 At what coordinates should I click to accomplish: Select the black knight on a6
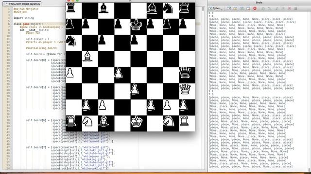tap(71, 41)
